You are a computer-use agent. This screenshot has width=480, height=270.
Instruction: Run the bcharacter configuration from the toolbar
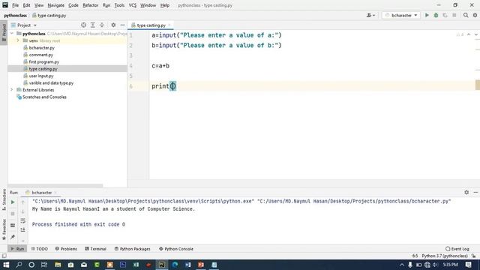click(x=427, y=15)
